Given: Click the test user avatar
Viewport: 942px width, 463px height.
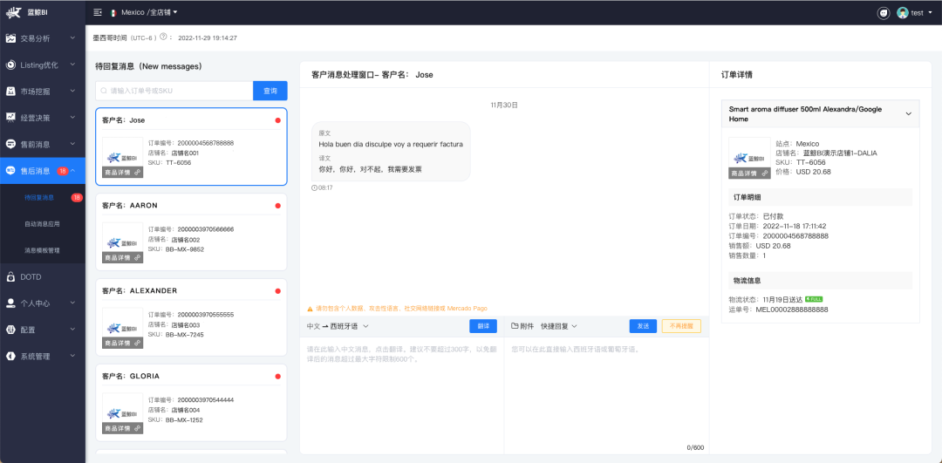Looking at the screenshot, I should click(x=903, y=12).
